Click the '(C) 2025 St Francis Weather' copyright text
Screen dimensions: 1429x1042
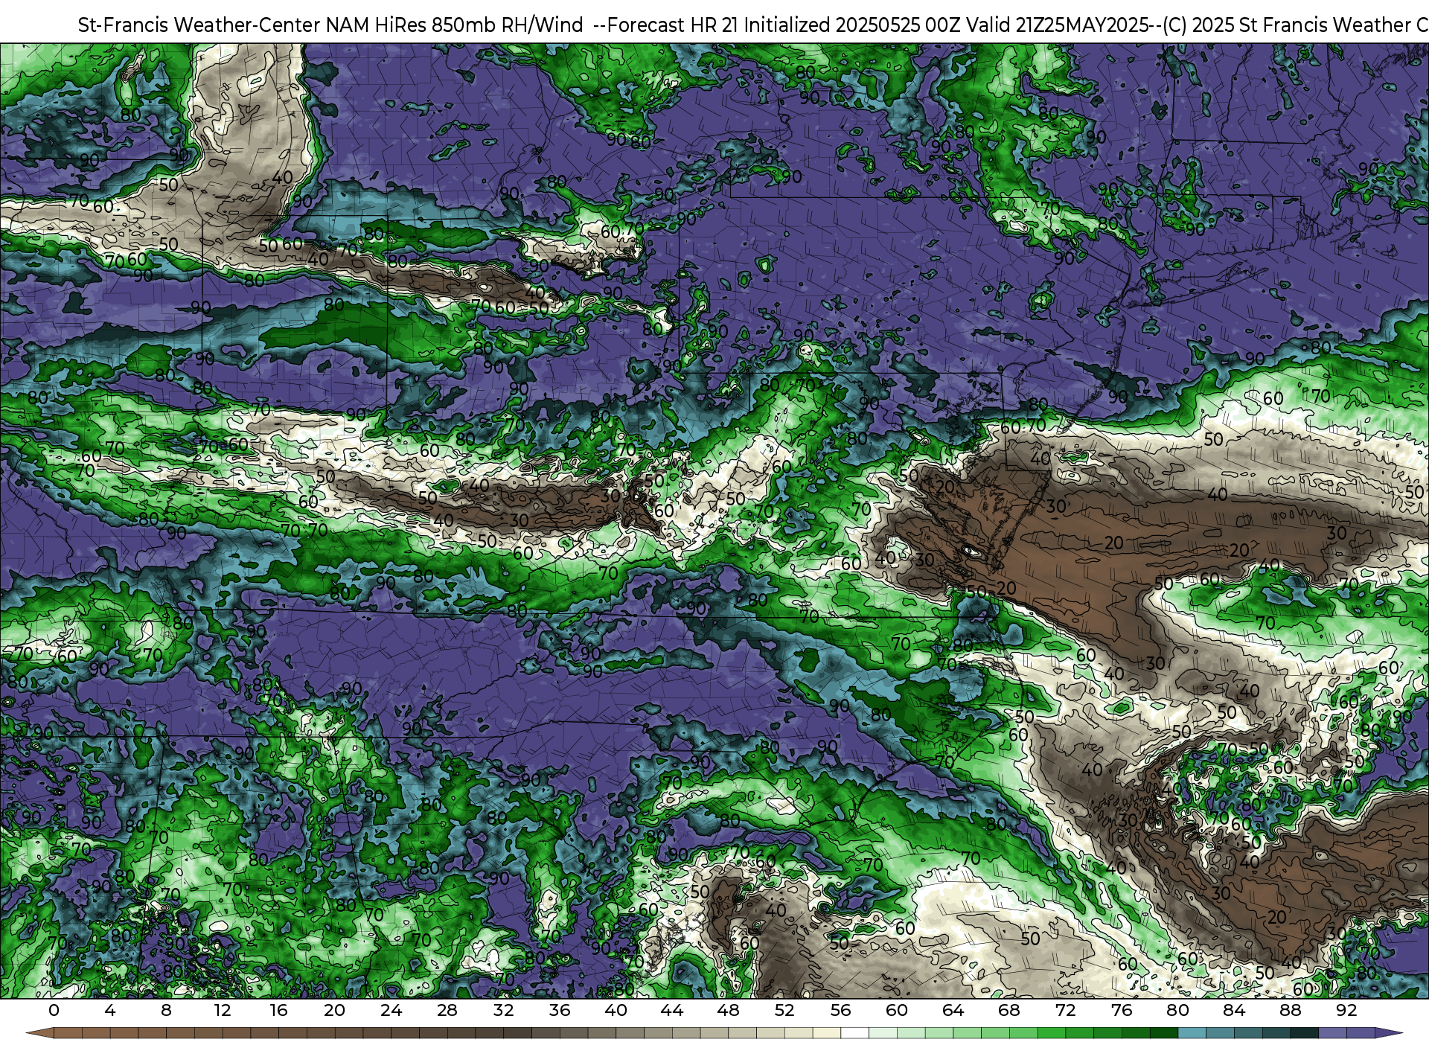tap(1288, 25)
